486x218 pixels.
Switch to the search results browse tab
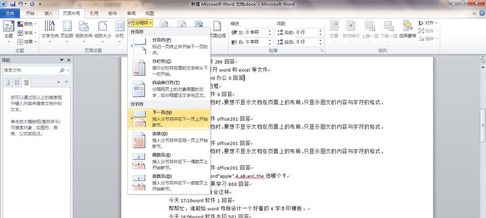26,82
